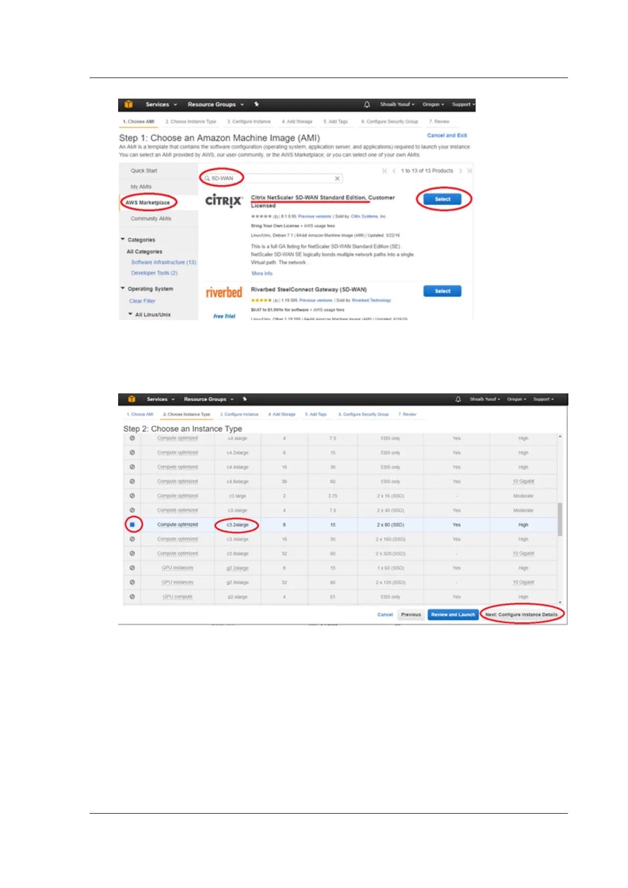This screenshot has height=888, width=628.
Task: Clear the SD-WAN search with X icon
Action: pos(337,178)
